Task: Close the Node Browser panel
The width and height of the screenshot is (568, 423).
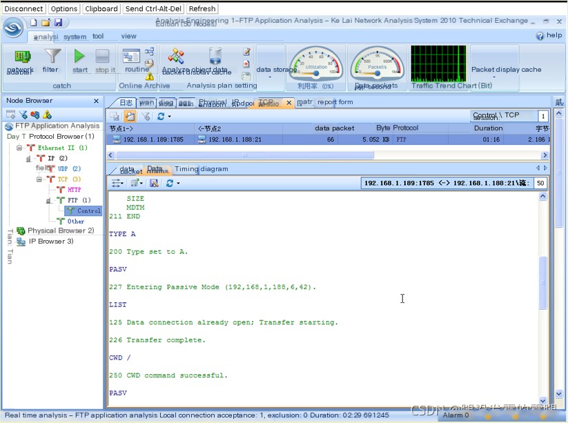Action: (x=96, y=101)
